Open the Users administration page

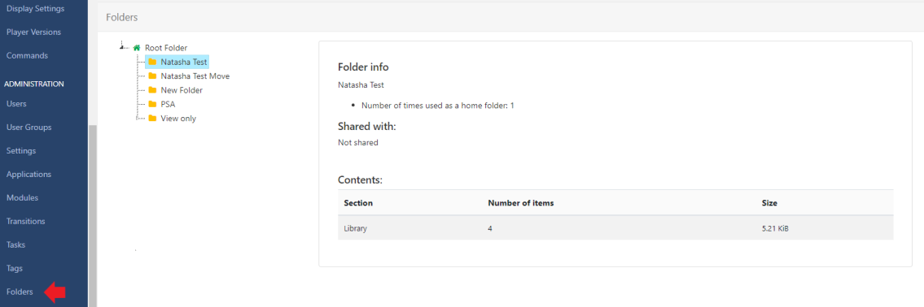pos(16,104)
